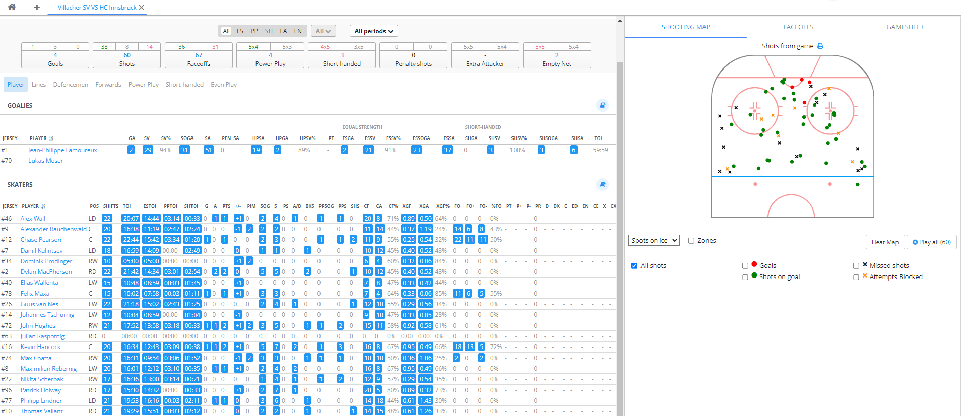Click the home icon in the tab bar
This screenshot has width=961, height=416.
point(12,7)
